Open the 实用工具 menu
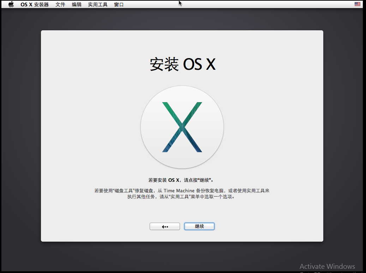The image size is (366, 273). (x=97, y=5)
